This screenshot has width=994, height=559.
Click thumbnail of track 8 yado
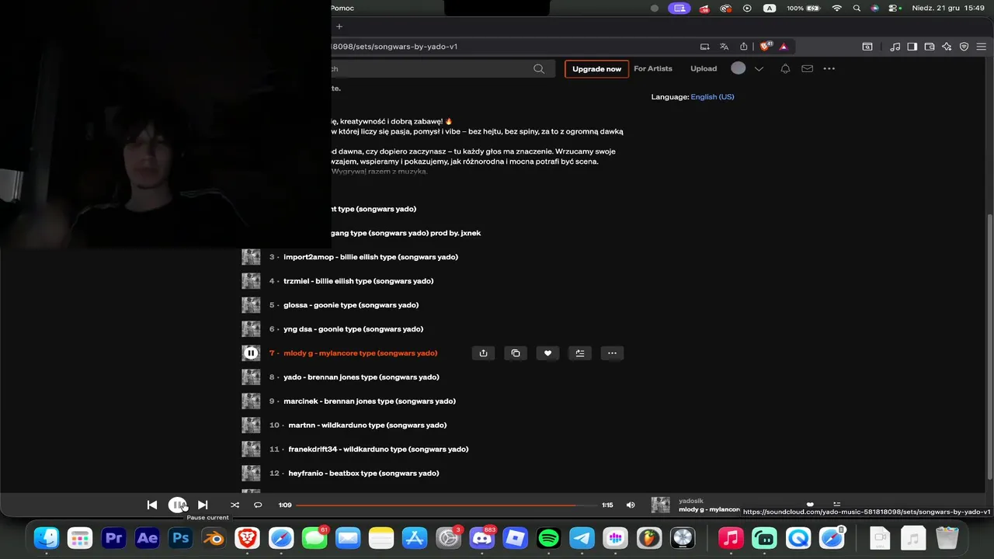tap(251, 377)
